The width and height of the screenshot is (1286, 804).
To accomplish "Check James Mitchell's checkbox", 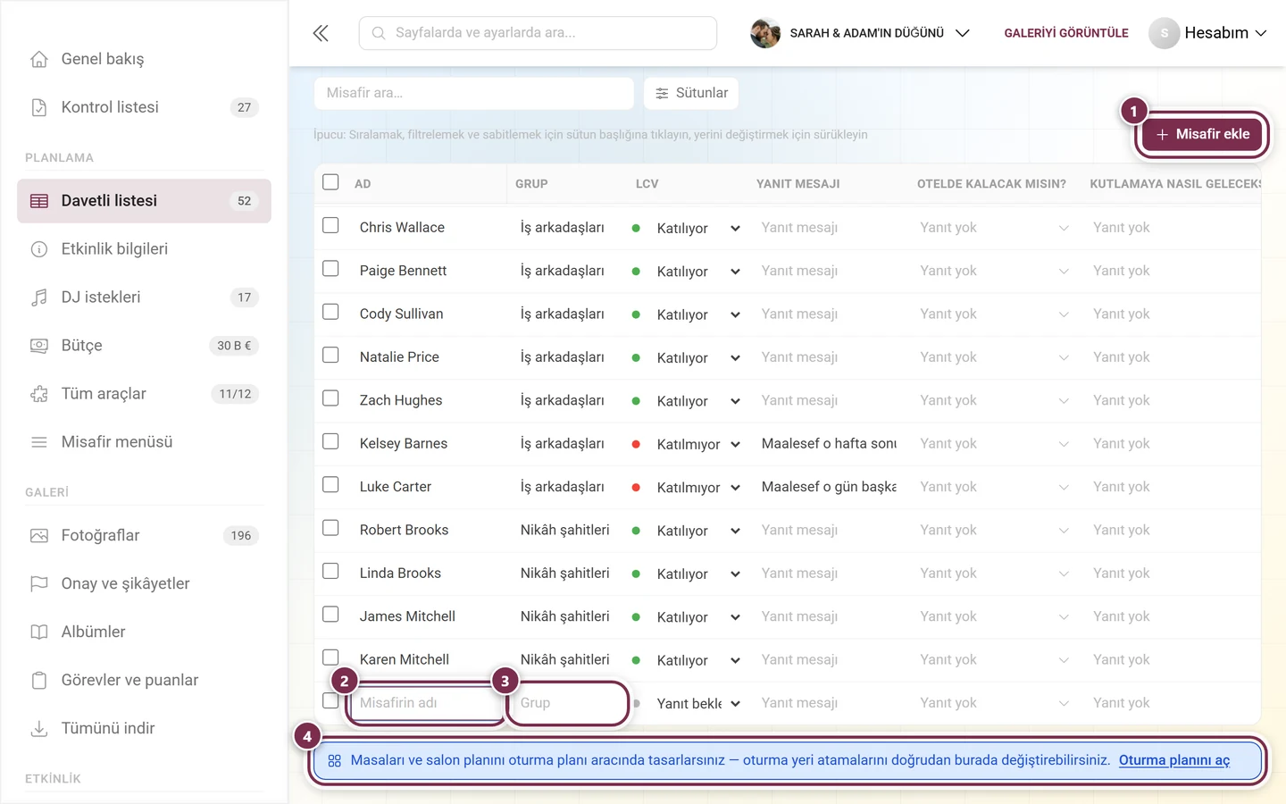I will [x=330, y=615].
